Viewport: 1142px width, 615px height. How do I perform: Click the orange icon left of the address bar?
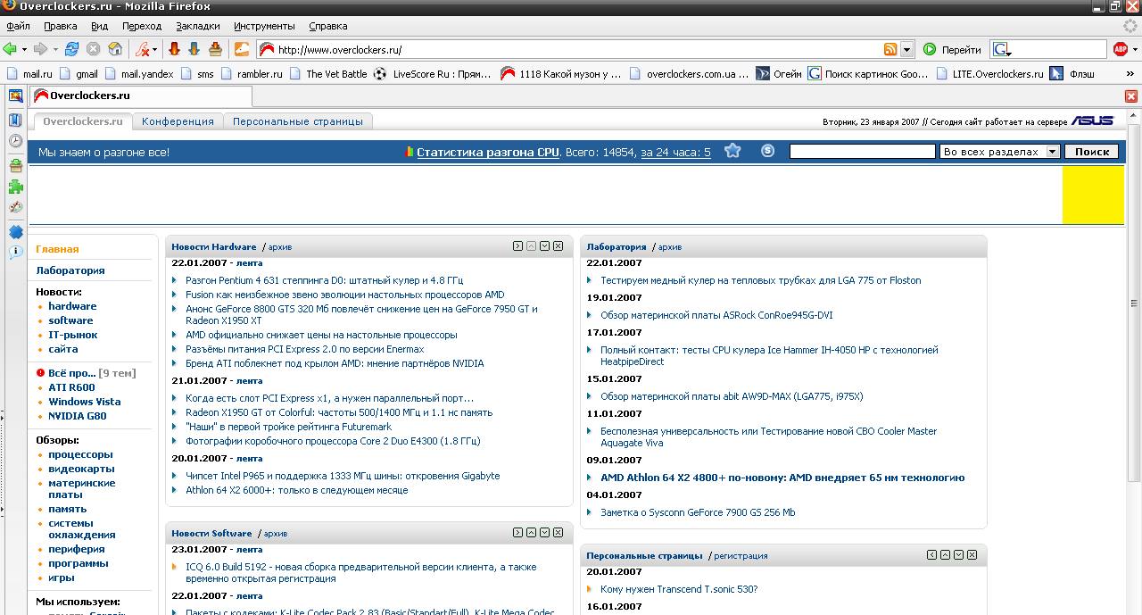[x=242, y=49]
